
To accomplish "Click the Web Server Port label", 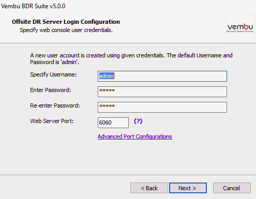I will (x=52, y=121).
